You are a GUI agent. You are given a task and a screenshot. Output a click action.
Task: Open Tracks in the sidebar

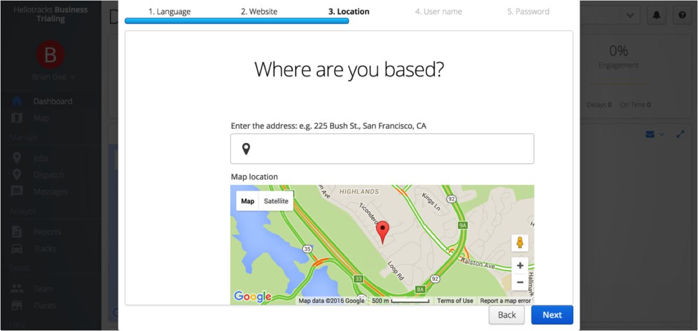45,248
